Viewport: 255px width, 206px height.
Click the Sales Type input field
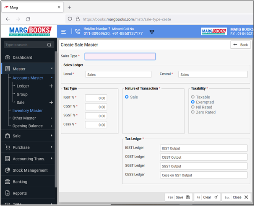click(120, 57)
